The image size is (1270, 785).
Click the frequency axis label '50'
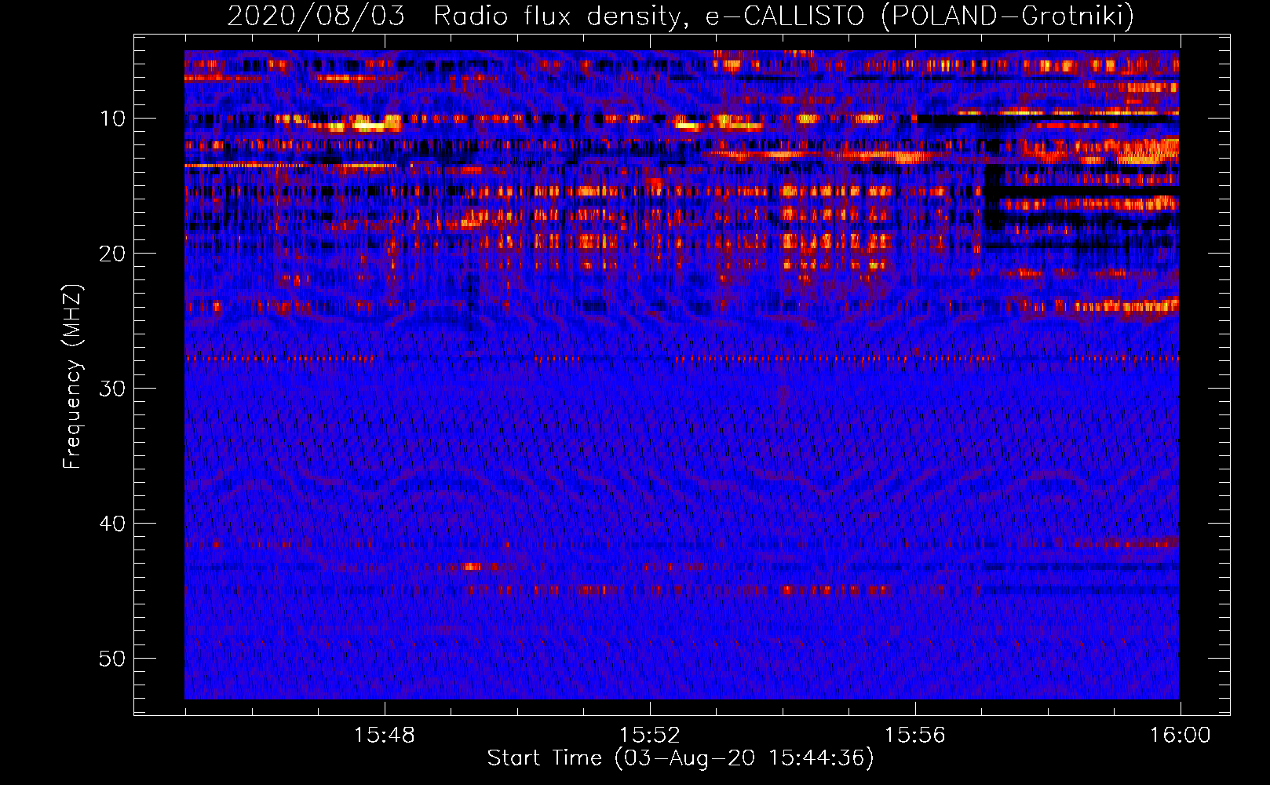coord(113,659)
